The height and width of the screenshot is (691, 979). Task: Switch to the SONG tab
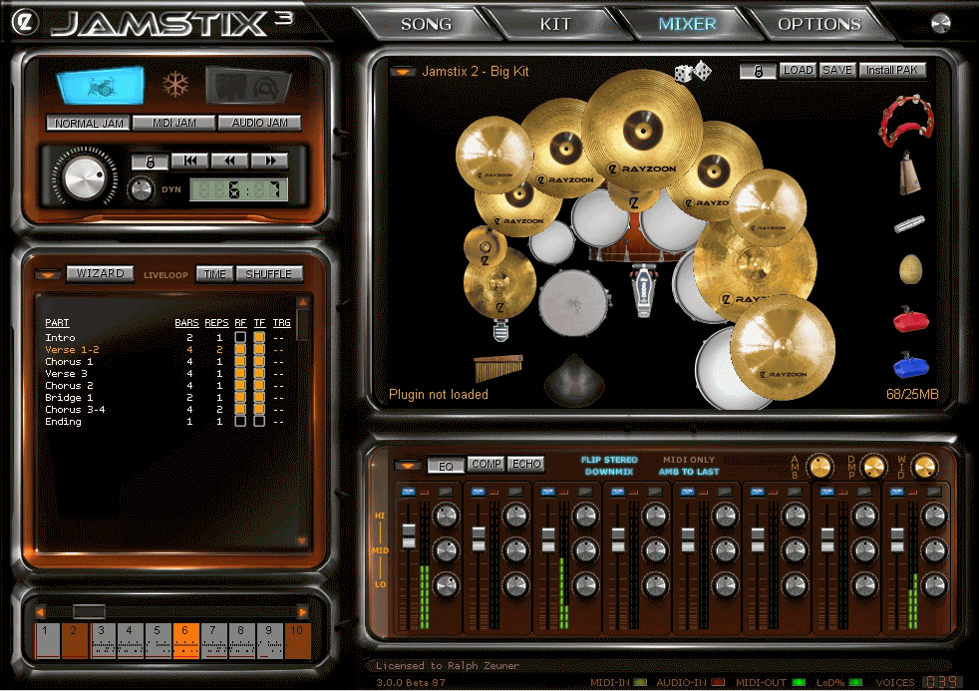(x=426, y=24)
